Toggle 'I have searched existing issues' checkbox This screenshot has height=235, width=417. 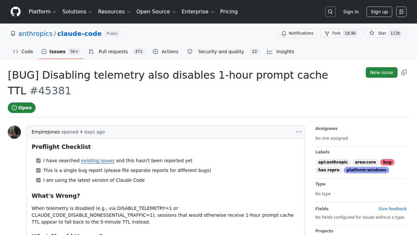point(39,160)
